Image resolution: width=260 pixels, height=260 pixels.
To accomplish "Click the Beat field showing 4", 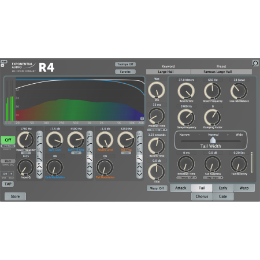I will point(11,174).
